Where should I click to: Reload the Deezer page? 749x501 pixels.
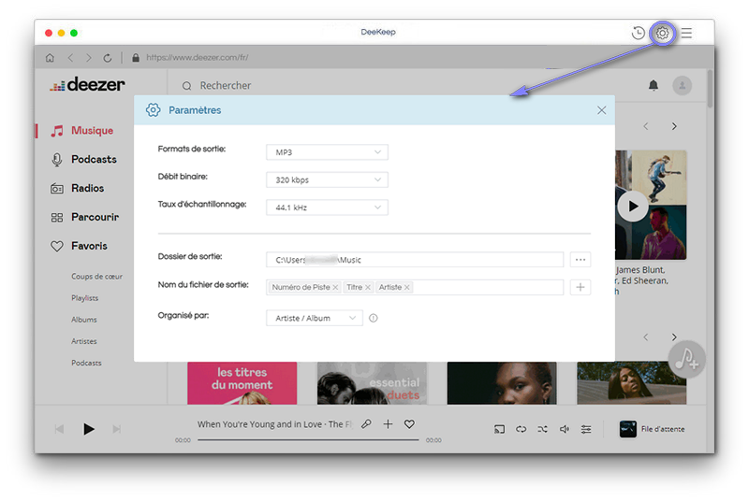click(108, 58)
